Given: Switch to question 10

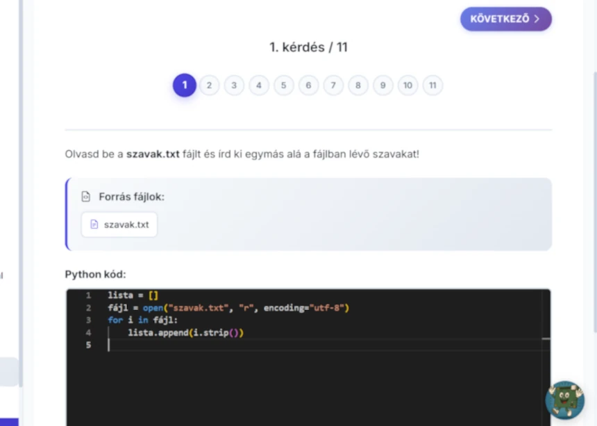Looking at the screenshot, I should (x=407, y=85).
